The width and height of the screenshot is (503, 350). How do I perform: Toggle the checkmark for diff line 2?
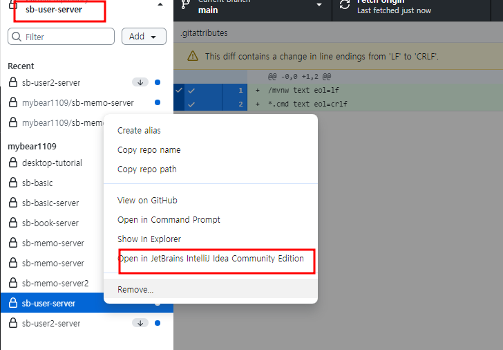pos(191,104)
